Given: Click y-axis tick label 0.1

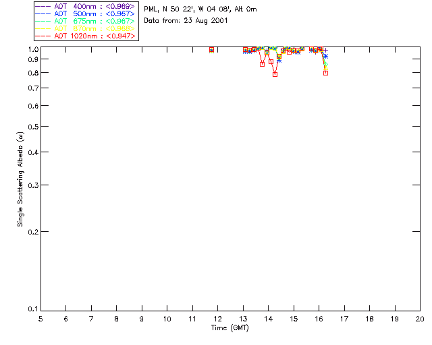Looking at the screenshot, I should point(33,309).
